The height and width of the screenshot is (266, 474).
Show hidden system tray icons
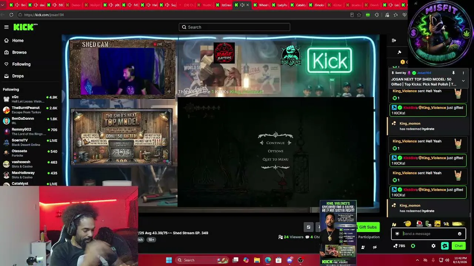click(417, 260)
